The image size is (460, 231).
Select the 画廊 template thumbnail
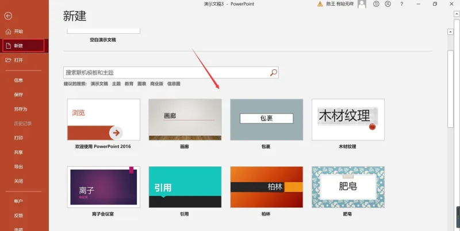(185, 119)
